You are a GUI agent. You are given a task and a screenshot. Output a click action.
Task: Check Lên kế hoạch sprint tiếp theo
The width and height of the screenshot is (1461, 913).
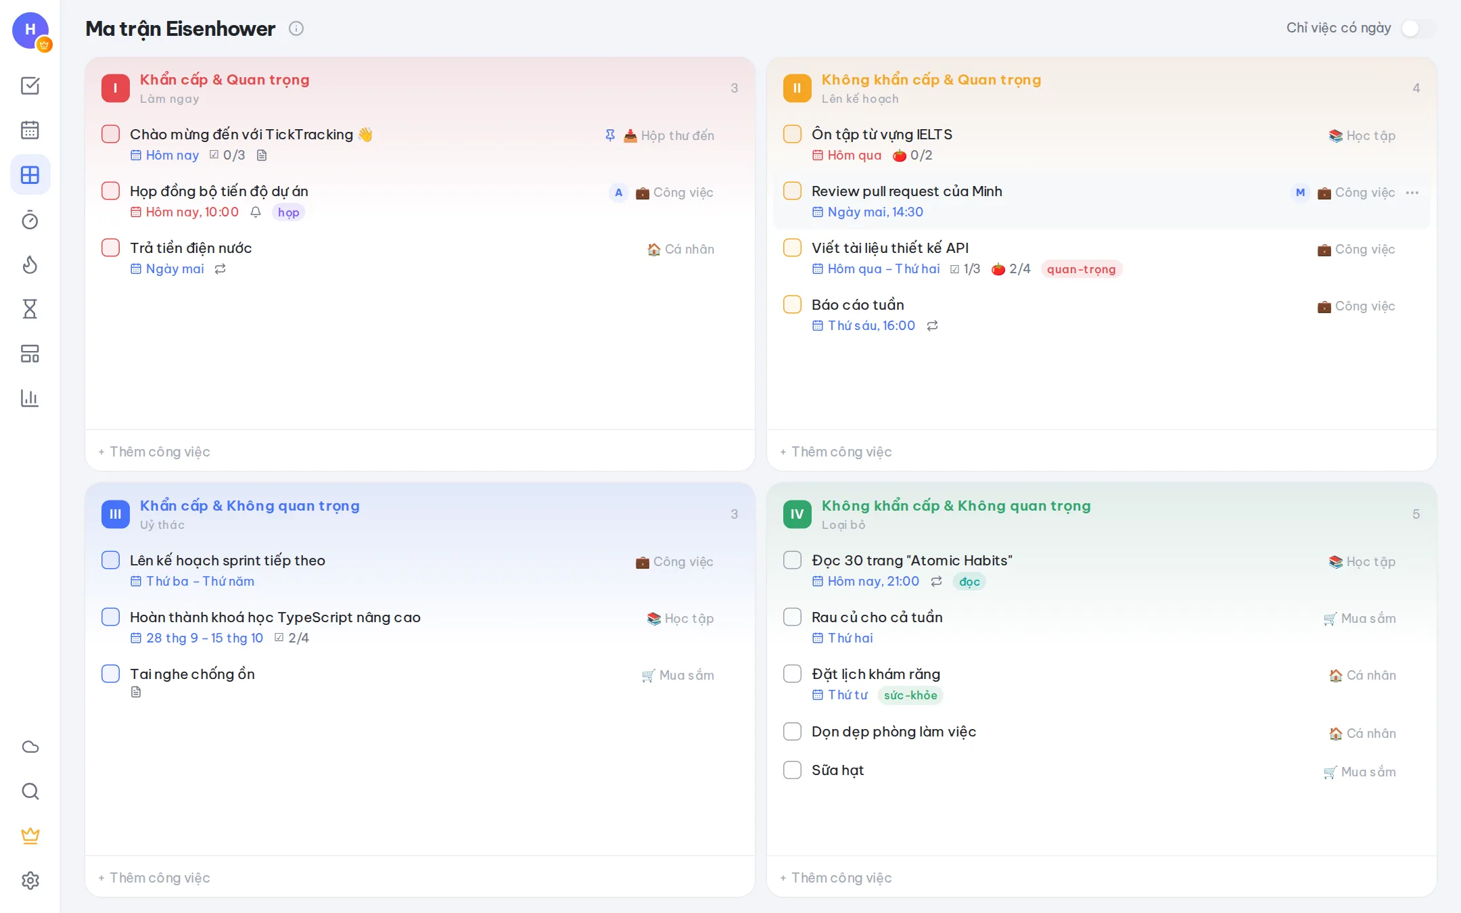click(x=111, y=560)
